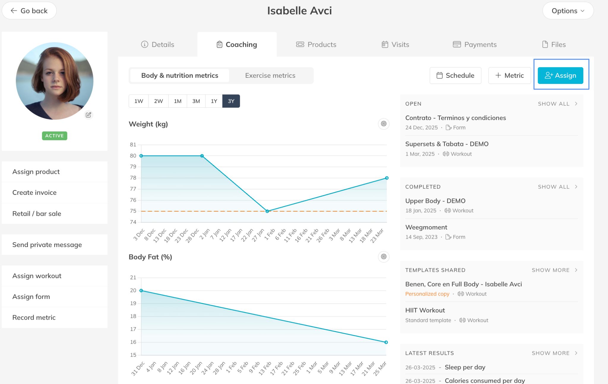Open the Files tab with document icon
The image size is (608, 384).
point(554,44)
